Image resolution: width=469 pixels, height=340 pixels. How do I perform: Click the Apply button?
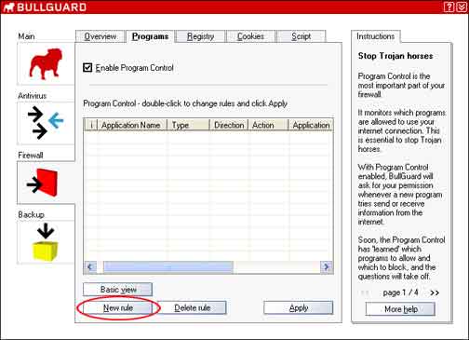pyautogui.click(x=299, y=307)
